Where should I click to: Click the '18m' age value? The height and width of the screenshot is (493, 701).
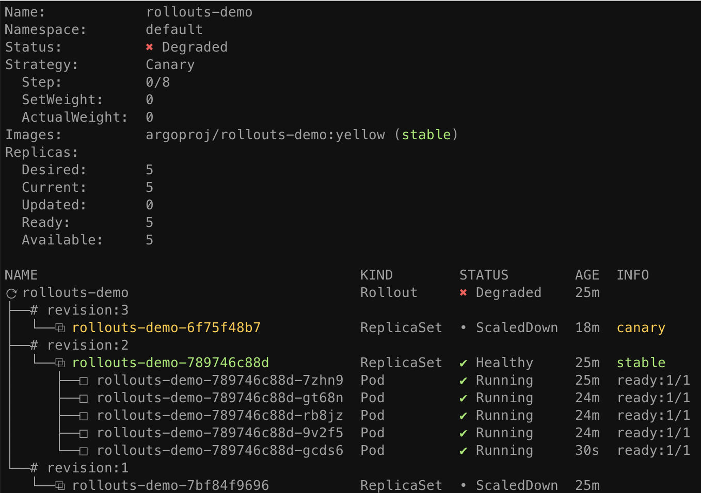pyautogui.click(x=587, y=327)
